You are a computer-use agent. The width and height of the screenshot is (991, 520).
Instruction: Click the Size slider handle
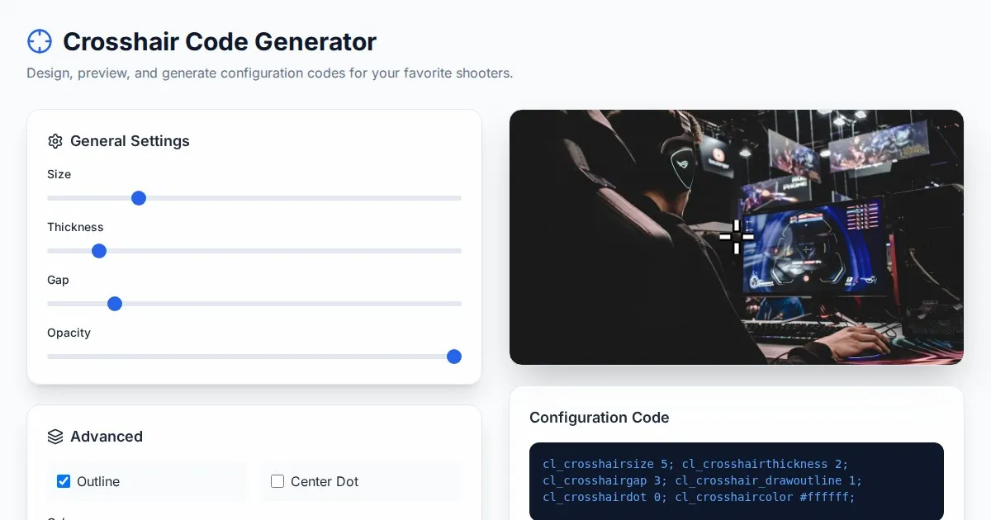coord(139,198)
